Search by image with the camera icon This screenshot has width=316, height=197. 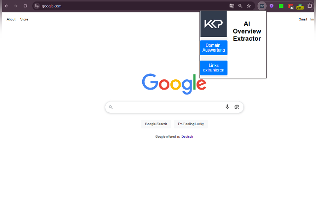pos(237,107)
